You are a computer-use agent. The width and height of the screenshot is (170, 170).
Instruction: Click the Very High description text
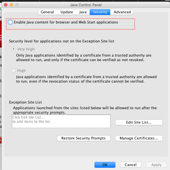click(x=84, y=58)
